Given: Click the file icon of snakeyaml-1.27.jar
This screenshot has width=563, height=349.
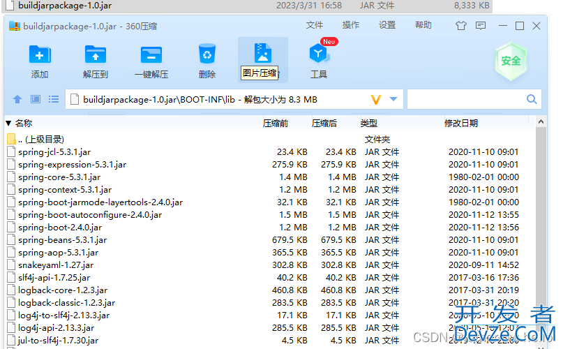Looking at the screenshot, I should (11, 265).
